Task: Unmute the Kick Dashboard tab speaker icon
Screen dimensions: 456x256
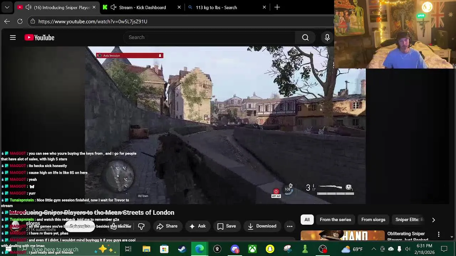Action: pos(114,7)
